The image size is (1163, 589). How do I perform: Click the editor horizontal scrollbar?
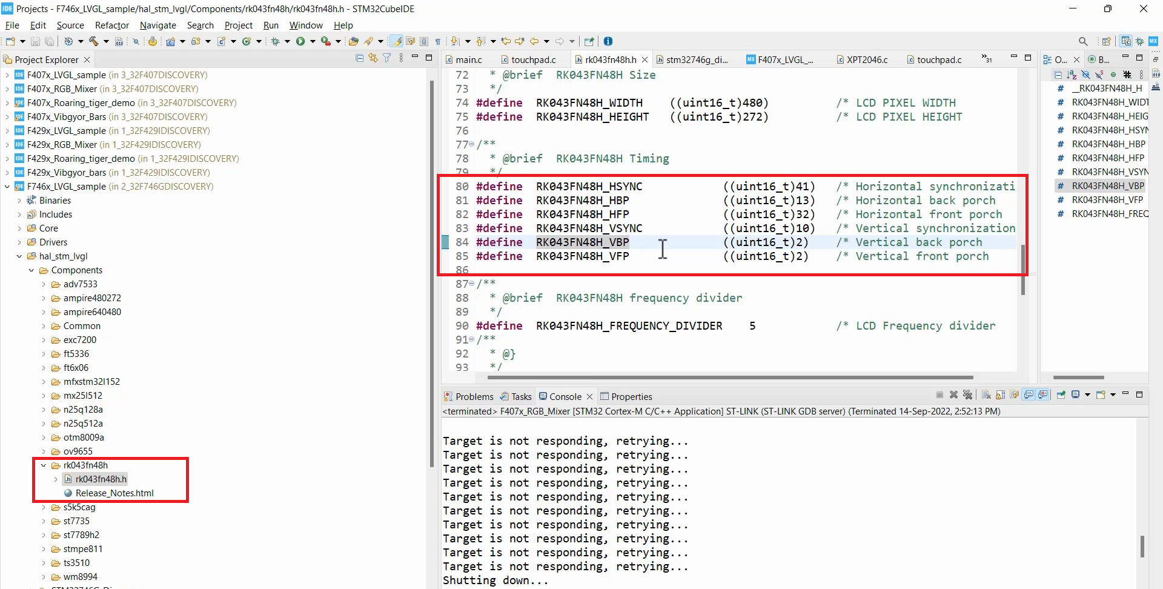pyautogui.click(x=730, y=378)
